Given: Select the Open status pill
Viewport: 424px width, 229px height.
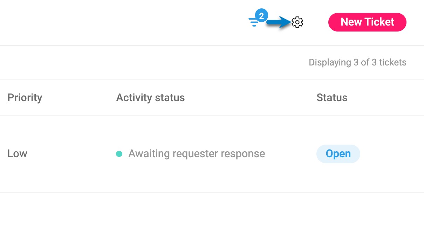Looking at the screenshot, I should [338, 154].
